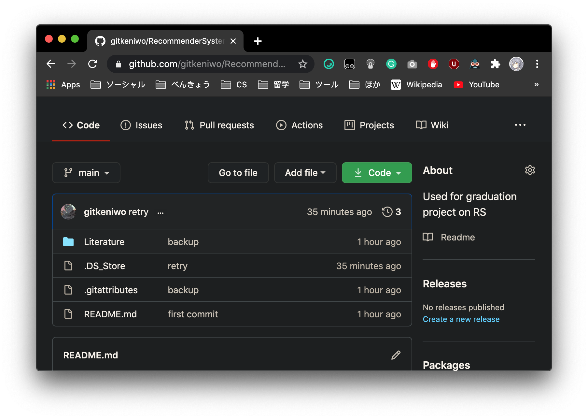Expand the main branch dropdown
This screenshot has height=419, width=588.
[x=86, y=173]
